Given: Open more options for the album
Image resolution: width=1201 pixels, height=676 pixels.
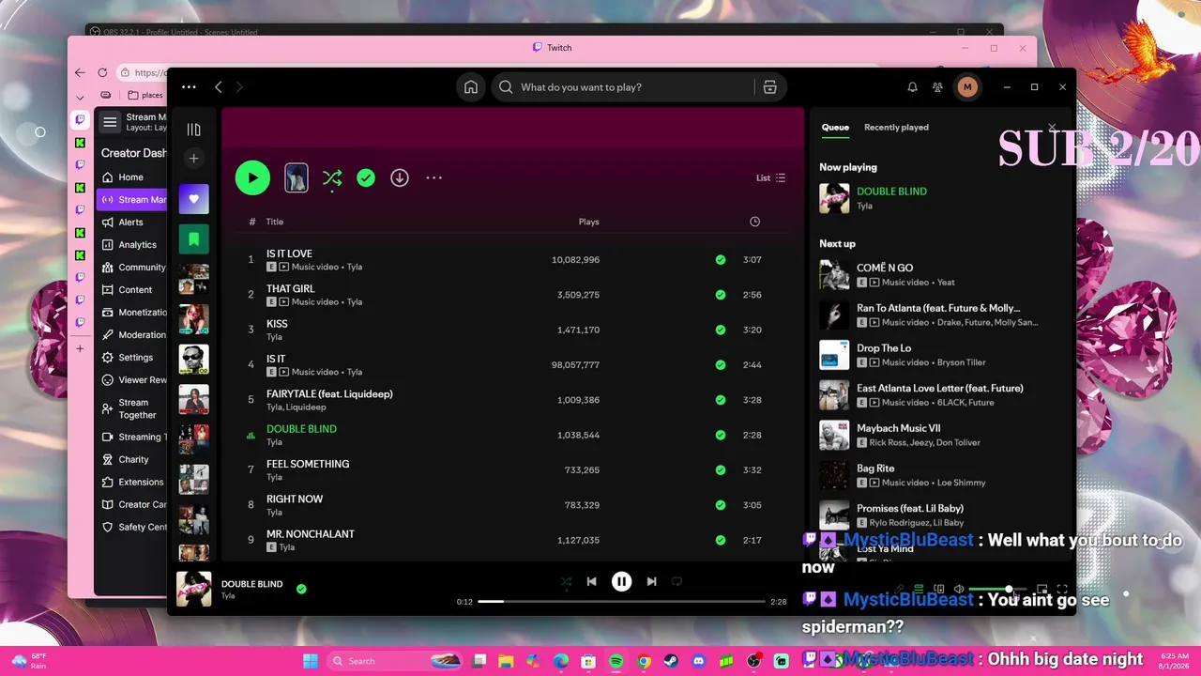Looking at the screenshot, I should (x=433, y=177).
